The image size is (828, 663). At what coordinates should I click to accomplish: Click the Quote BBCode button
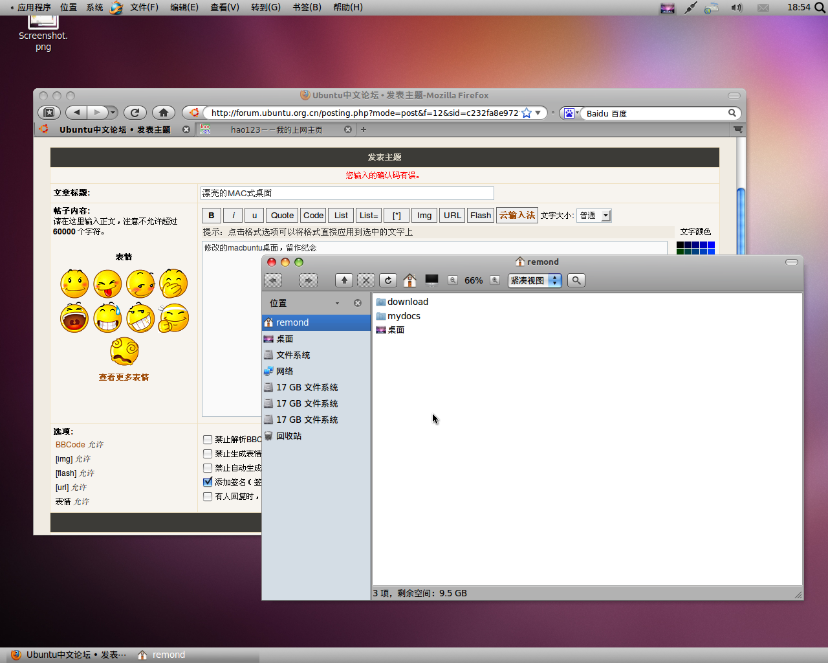click(282, 216)
